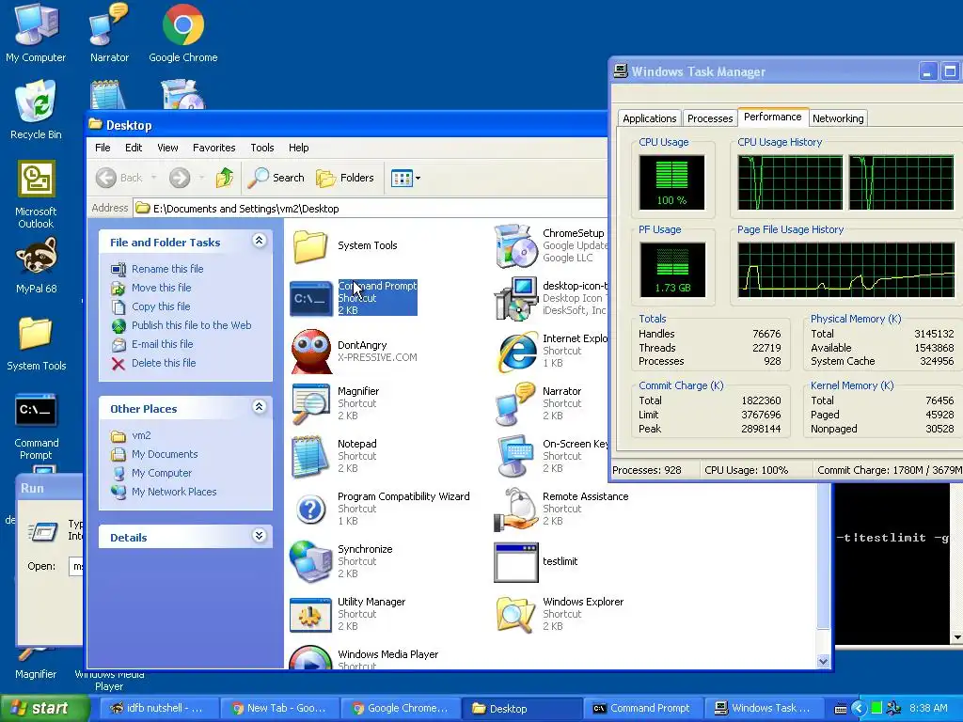Click Copy this file link
Viewport: 963px width, 722px height.
161,306
